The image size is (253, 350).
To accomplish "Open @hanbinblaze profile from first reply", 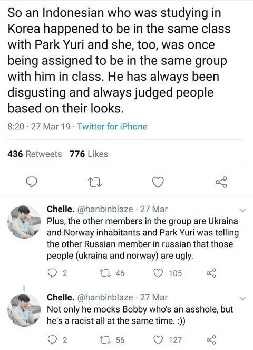I will coord(105,209).
